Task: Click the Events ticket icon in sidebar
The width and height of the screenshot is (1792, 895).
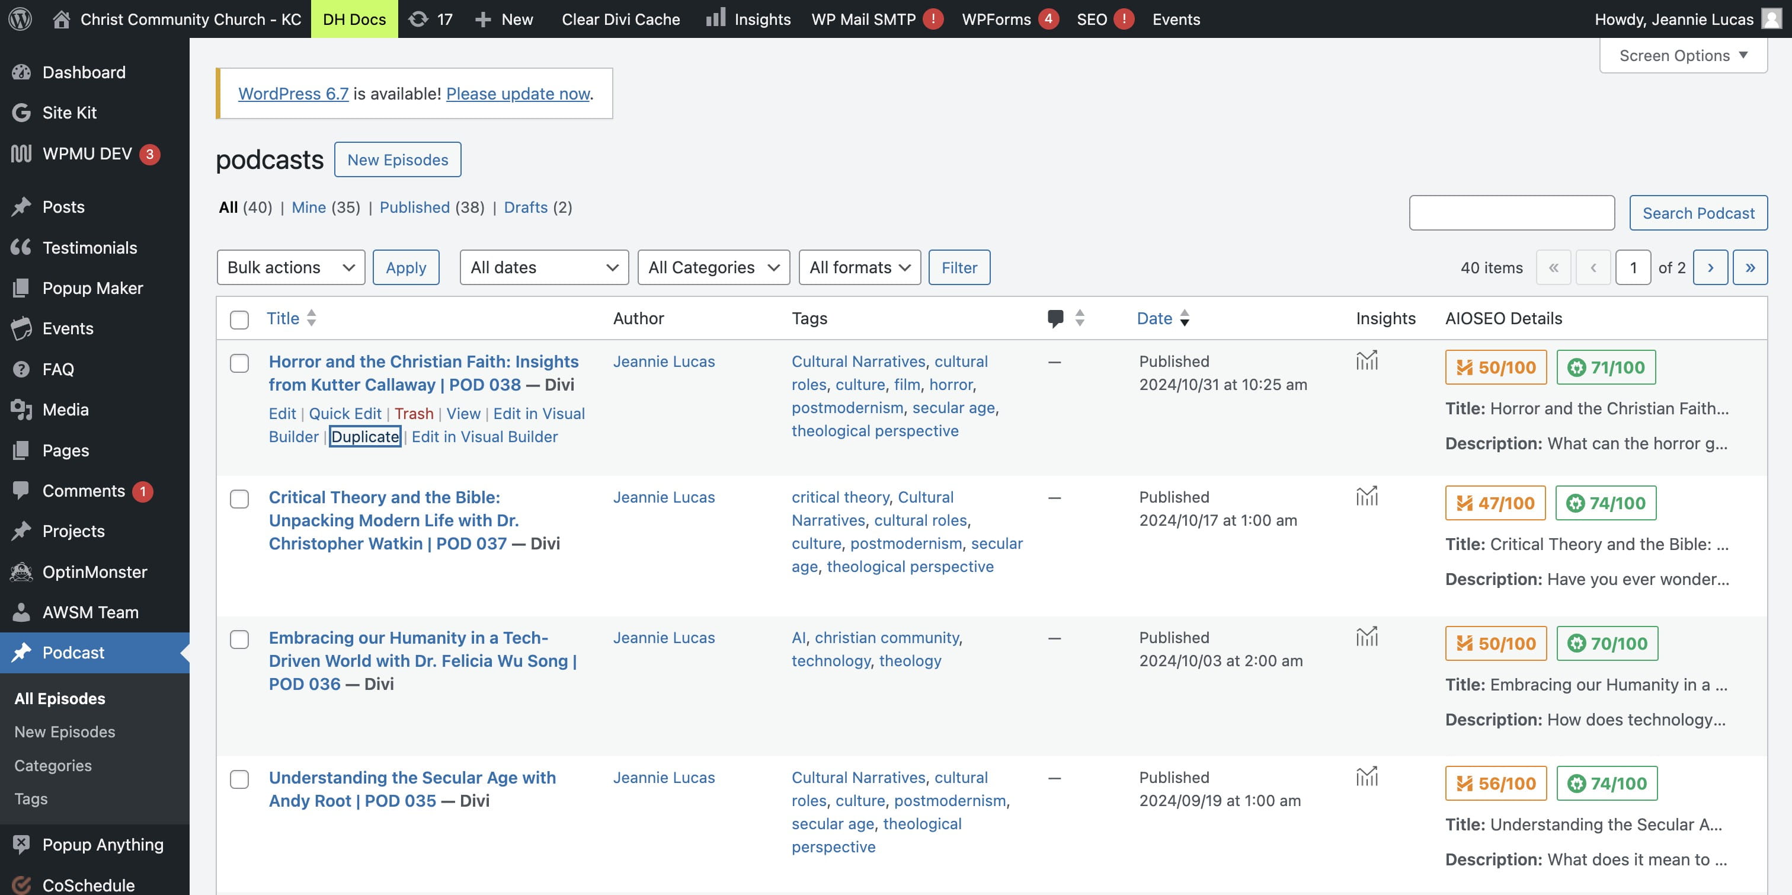Action: click(21, 328)
